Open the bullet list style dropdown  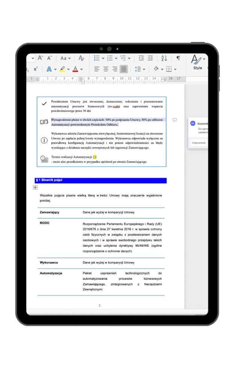coord(102,58)
